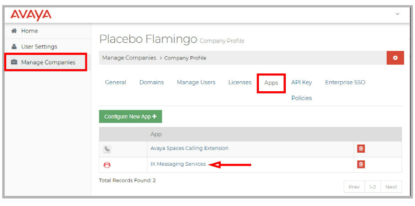
Task: Open Avaya Spaces Calling Extension app
Action: (x=190, y=148)
